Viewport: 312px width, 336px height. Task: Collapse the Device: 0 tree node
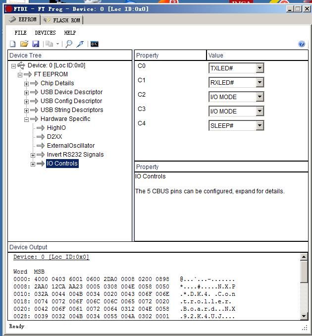[x=13, y=66]
